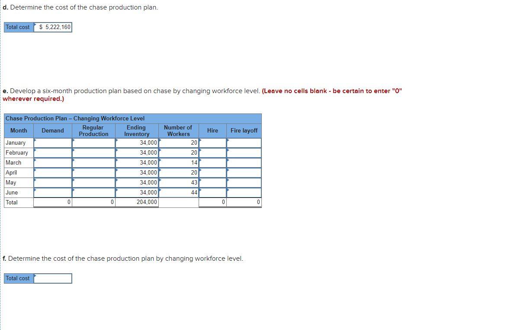Click the Total row Fire layoff value
The width and height of the screenshot is (508, 330).
244,202
